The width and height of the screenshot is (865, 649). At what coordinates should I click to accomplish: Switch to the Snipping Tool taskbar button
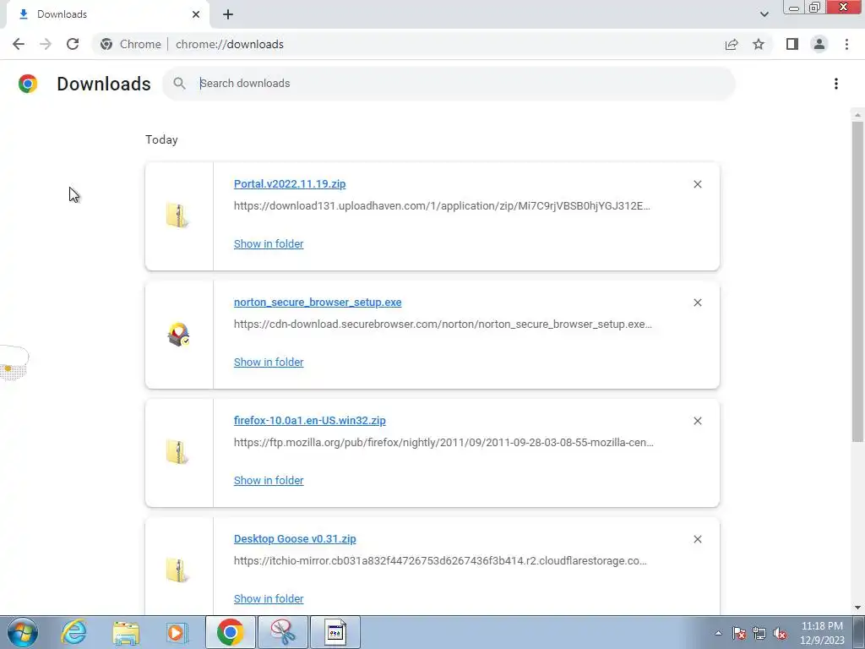click(x=282, y=632)
